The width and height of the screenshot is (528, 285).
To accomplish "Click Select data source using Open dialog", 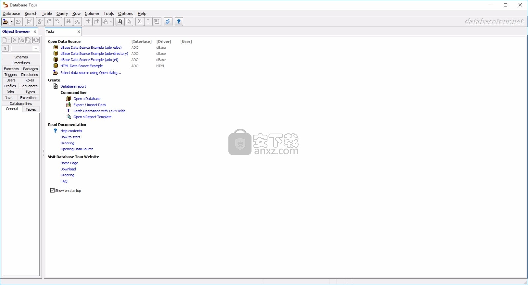I will pos(91,73).
